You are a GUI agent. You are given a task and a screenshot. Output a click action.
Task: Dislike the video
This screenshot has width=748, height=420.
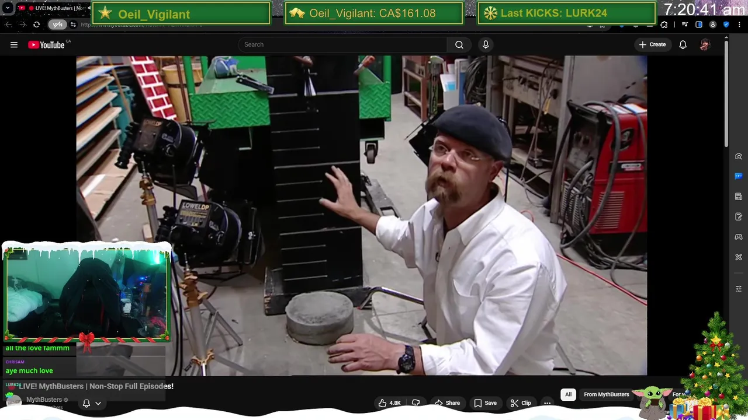[x=415, y=402]
